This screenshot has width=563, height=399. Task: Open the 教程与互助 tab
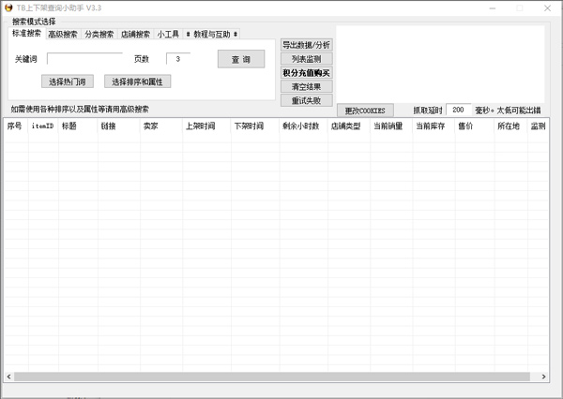(x=211, y=35)
